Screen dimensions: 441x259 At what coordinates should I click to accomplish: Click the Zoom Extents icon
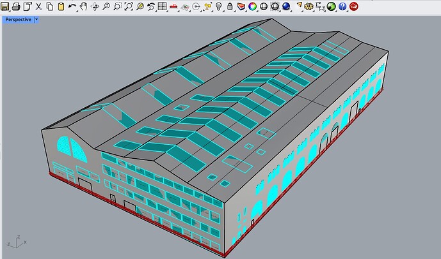tap(129, 6)
